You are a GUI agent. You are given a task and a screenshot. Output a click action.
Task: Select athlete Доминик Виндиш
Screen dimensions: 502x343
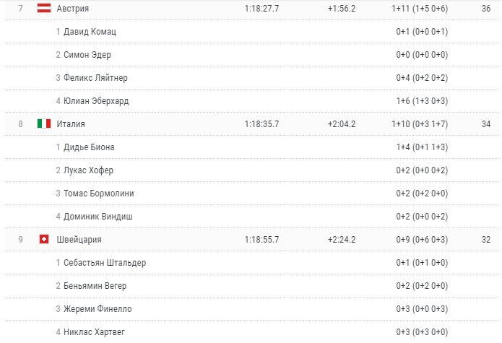[x=98, y=217]
